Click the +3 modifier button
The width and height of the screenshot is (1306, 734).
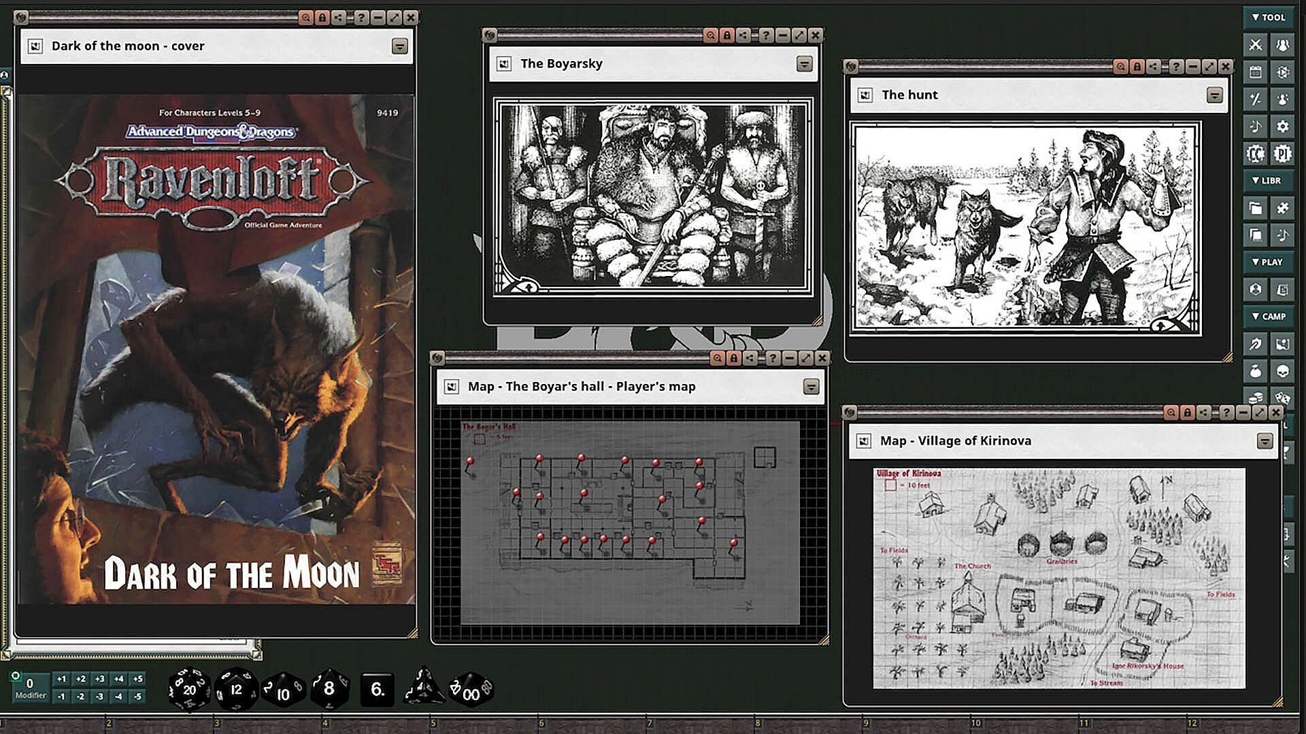click(x=100, y=679)
